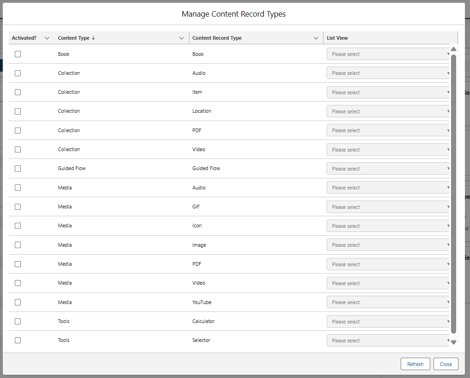
Task: Click the scrollbar up arrow
Action: pyautogui.click(x=453, y=49)
